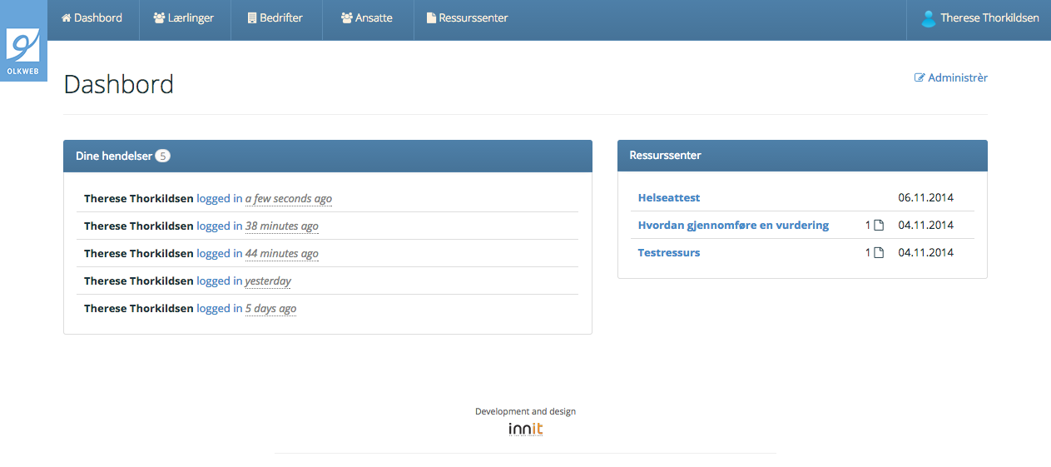Open the Hvordan gjennomføre en vurdering link
Screen dimensions: 1051x467
pos(733,226)
